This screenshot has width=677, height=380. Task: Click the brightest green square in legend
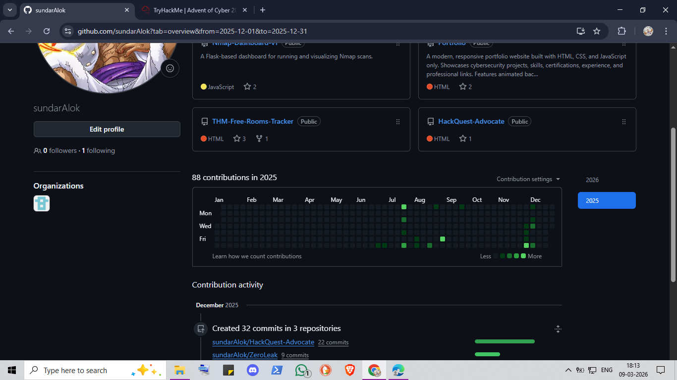pos(523,256)
